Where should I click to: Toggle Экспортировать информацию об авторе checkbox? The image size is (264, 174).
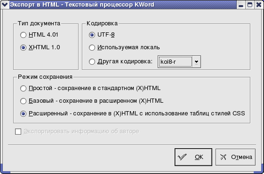(18, 131)
